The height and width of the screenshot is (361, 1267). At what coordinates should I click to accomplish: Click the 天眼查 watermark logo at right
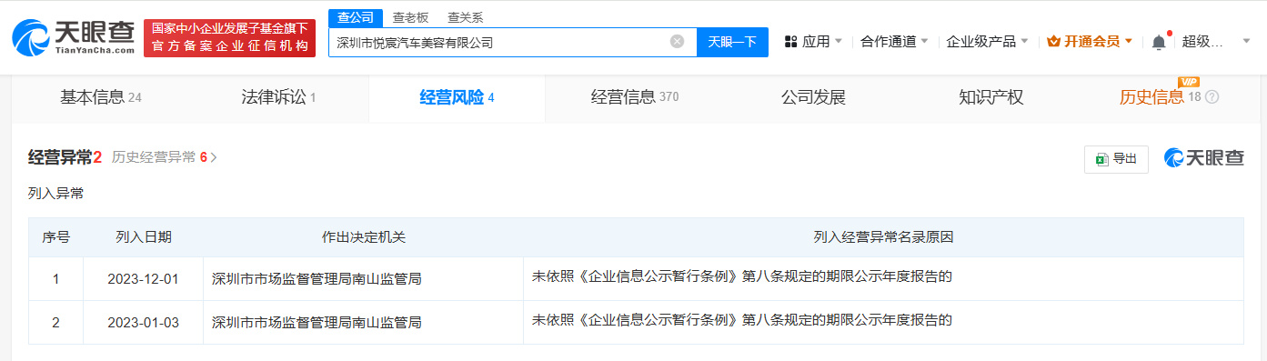coord(1203,158)
